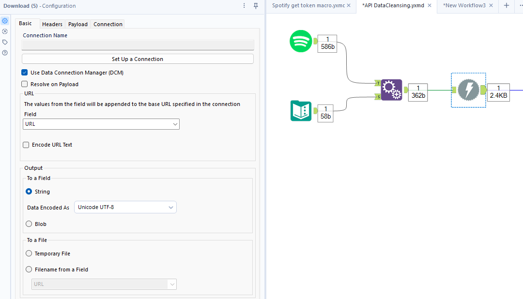This screenshot has height=299, width=523.
Task: Close the Spotify get token macro tab
Action: [x=349, y=5]
